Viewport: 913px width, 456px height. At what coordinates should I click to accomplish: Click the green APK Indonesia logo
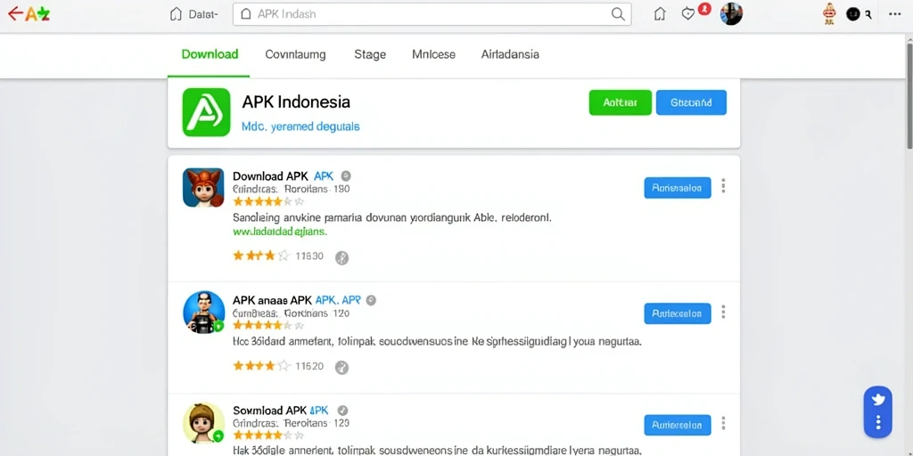pos(206,112)
